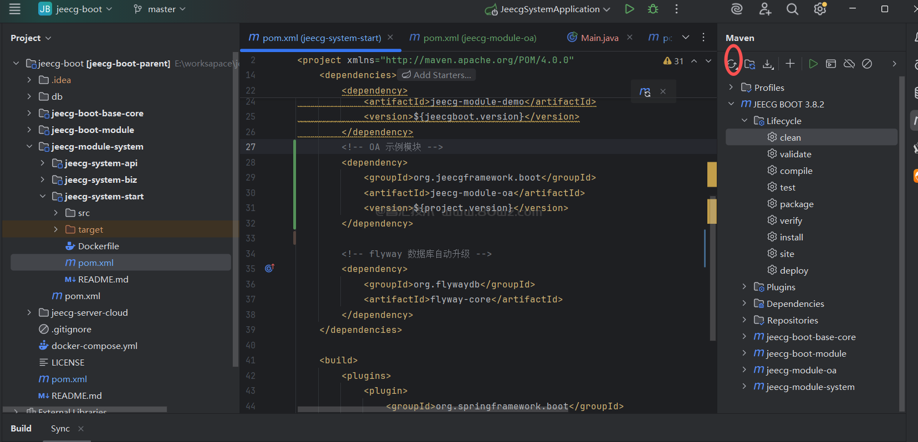Expand the target folder
Viewport: 918px width, 442px height.
coord(56,229)
